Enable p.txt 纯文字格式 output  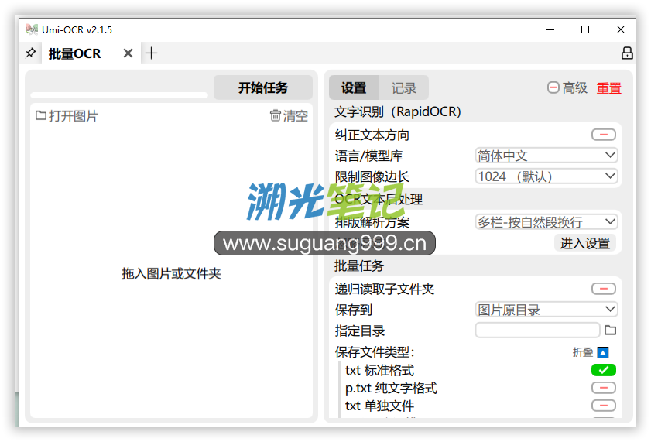[x=604, y=388]
